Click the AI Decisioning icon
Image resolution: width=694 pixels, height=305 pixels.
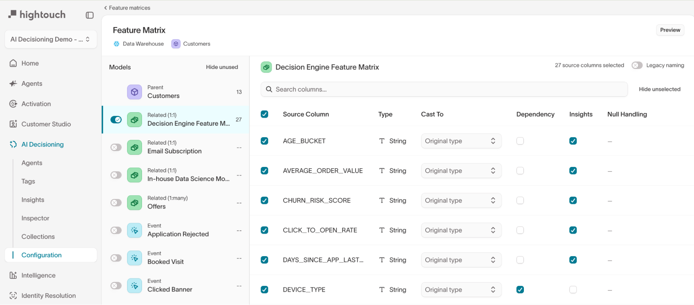13,144
